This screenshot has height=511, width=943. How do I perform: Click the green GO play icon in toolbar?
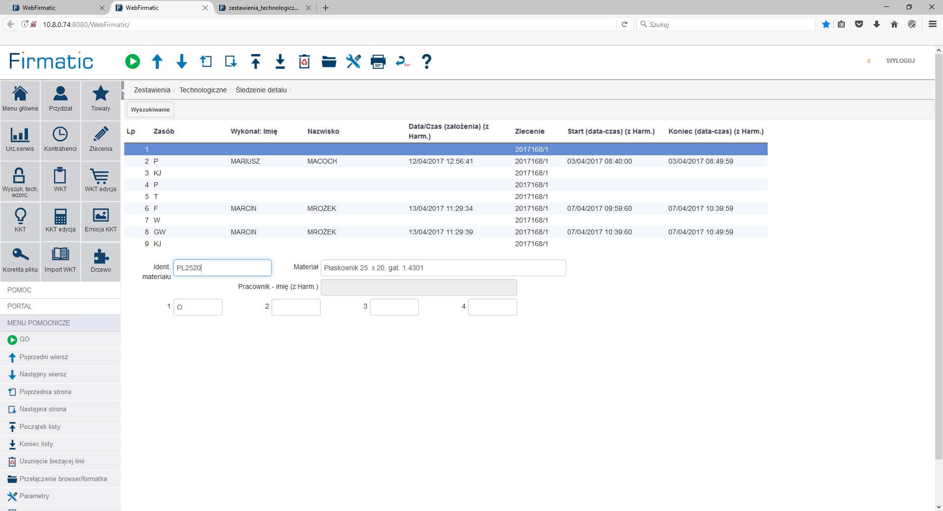132,61
